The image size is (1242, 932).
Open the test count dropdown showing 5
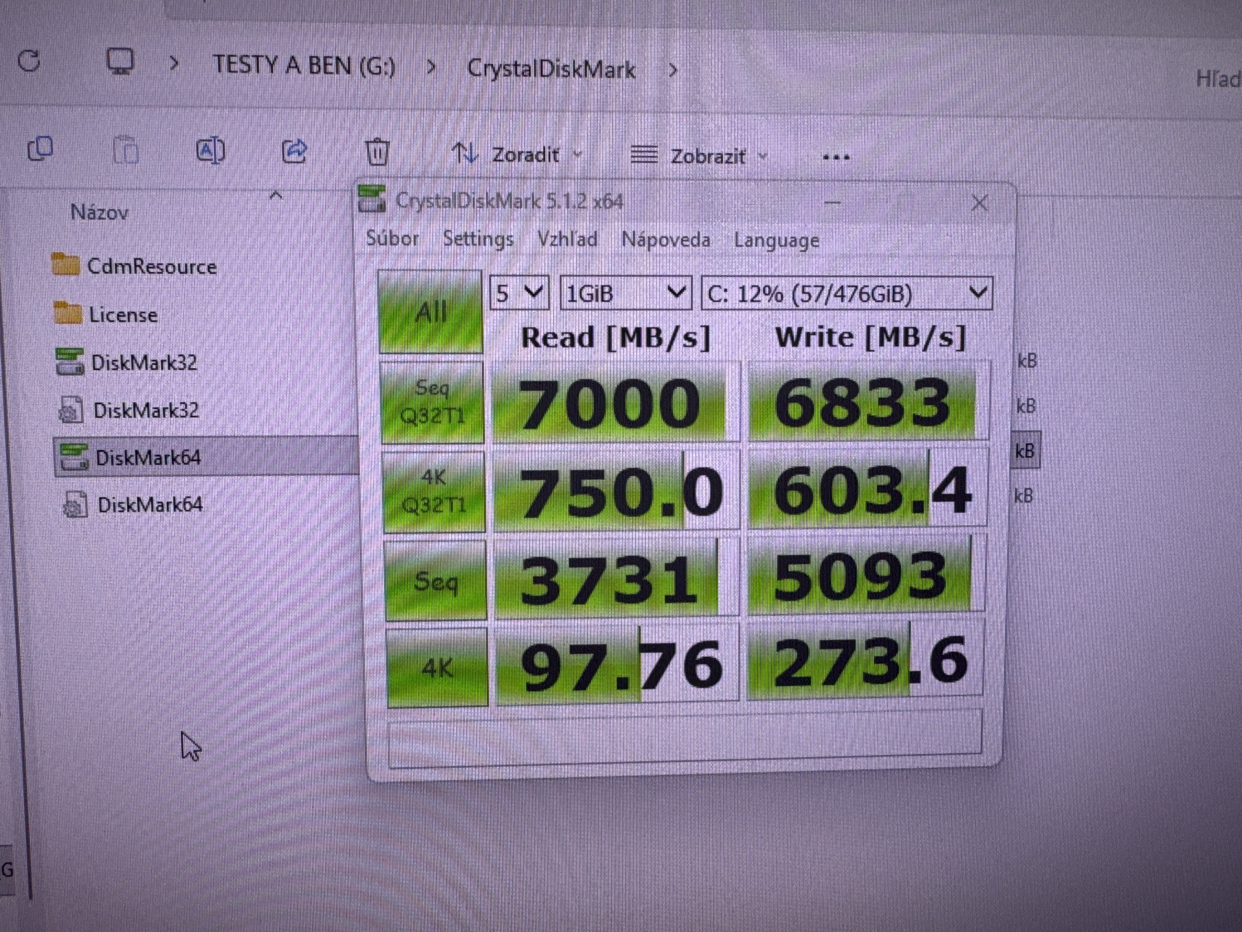coord(519,293)
